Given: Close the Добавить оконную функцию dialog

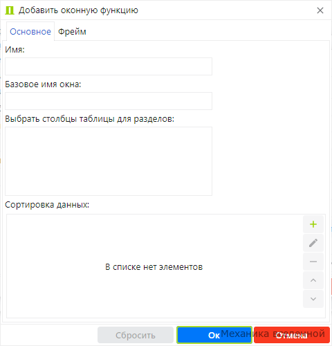Looking at the screenshot, I should pos(320,10).
